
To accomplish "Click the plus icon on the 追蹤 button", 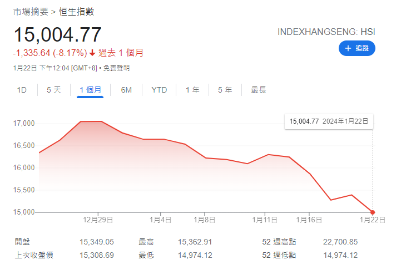I will coord(348,49).
